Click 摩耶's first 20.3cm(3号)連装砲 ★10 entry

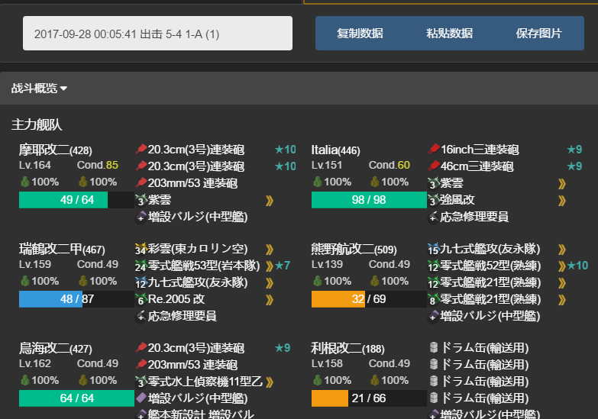pos(216,150)
